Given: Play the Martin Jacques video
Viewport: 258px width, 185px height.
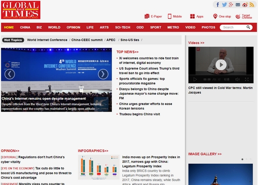Looking at the screenshot, I should [221, 65].
